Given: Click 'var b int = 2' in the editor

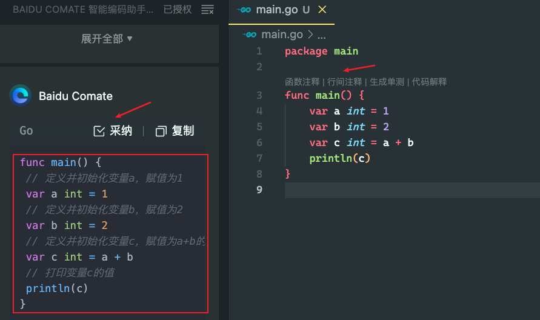Looking at the screenshot, I should click(349, 127).
